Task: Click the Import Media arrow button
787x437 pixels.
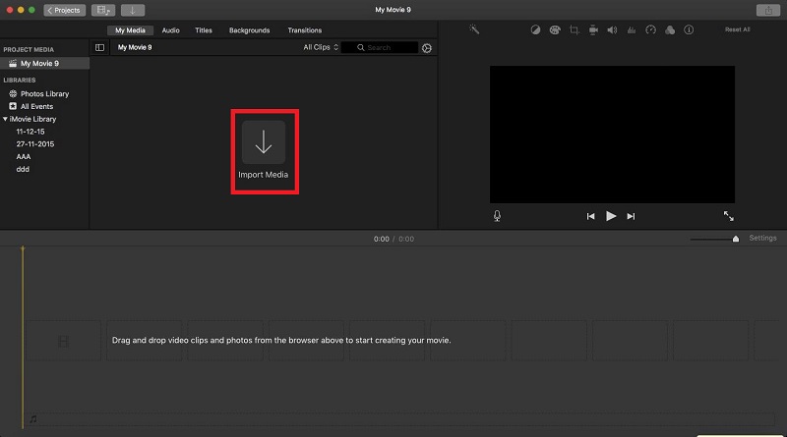Action: pos(264,142)
